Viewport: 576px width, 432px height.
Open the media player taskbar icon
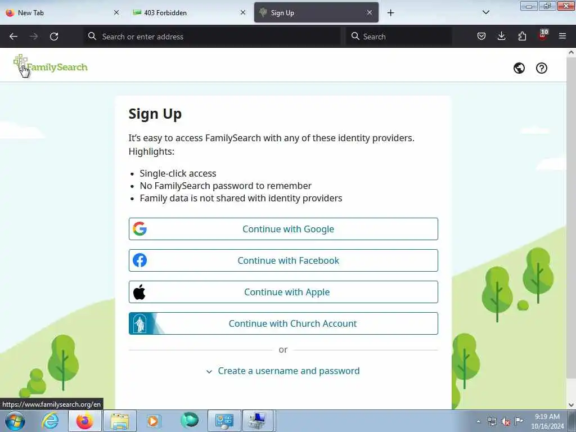point(154,421)
